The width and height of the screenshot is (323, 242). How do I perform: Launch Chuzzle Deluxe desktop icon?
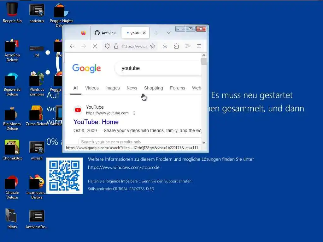tap(12, 187)
